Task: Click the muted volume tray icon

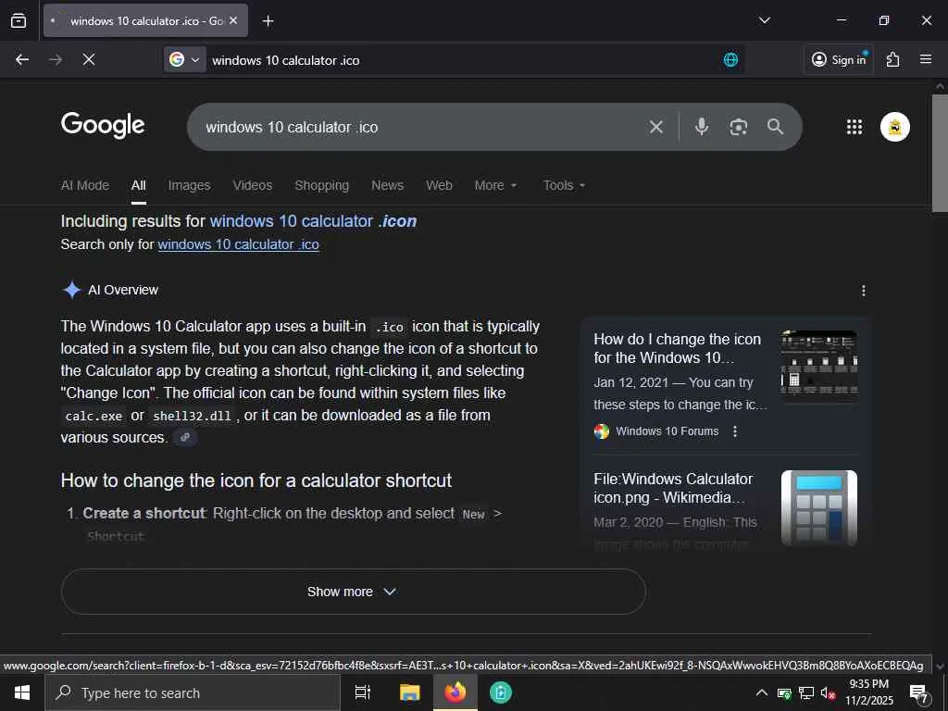Action: pos(828,693)
